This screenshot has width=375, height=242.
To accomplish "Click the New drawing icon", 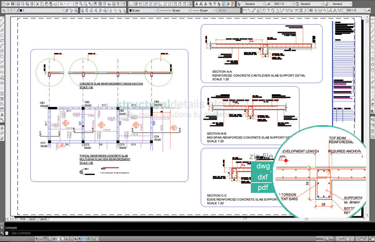I will (x=3, y=4).
